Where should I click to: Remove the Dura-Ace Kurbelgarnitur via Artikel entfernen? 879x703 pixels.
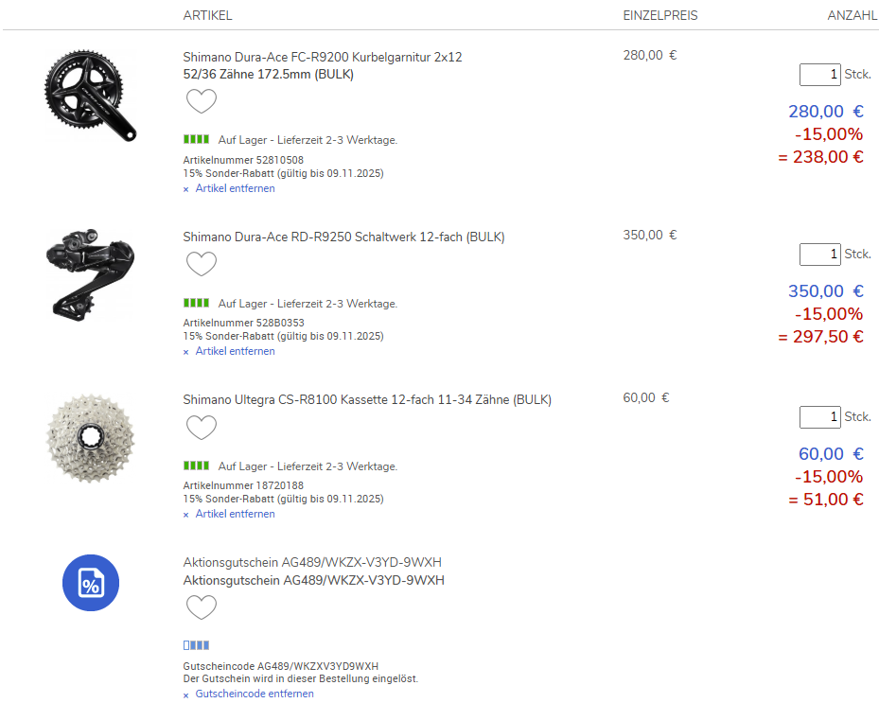tap(235, 188)
